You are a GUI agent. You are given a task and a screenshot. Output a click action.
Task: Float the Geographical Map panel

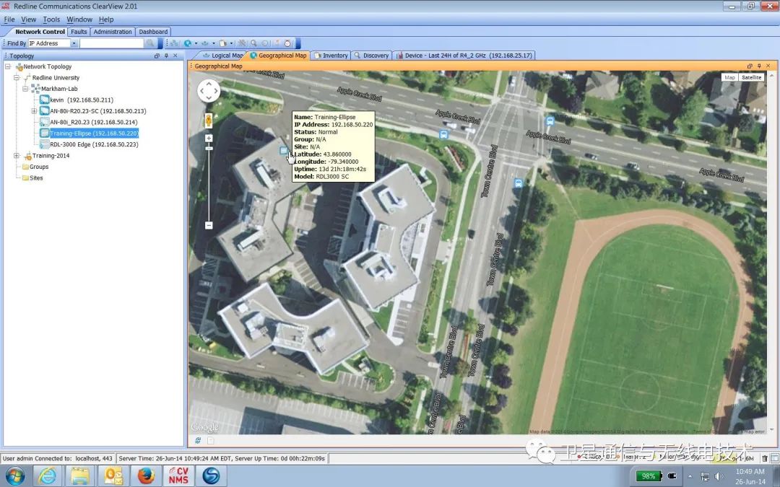click(x=750, y=66)
